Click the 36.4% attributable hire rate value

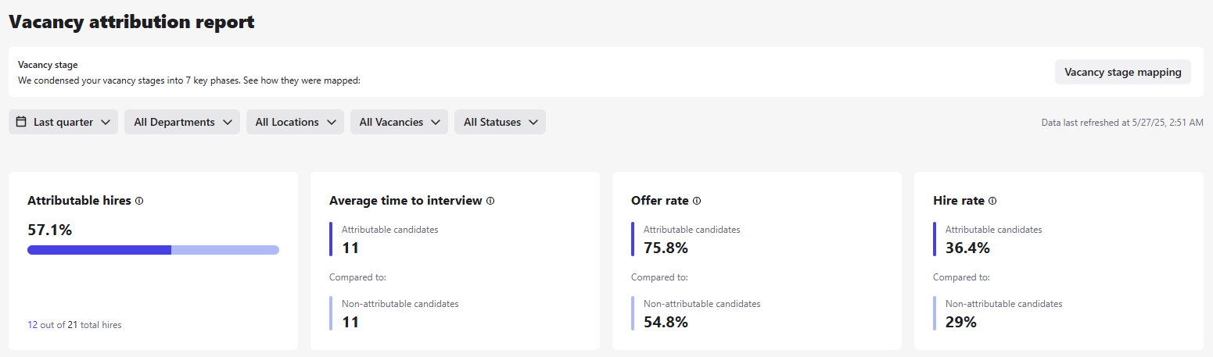(967, 248)
